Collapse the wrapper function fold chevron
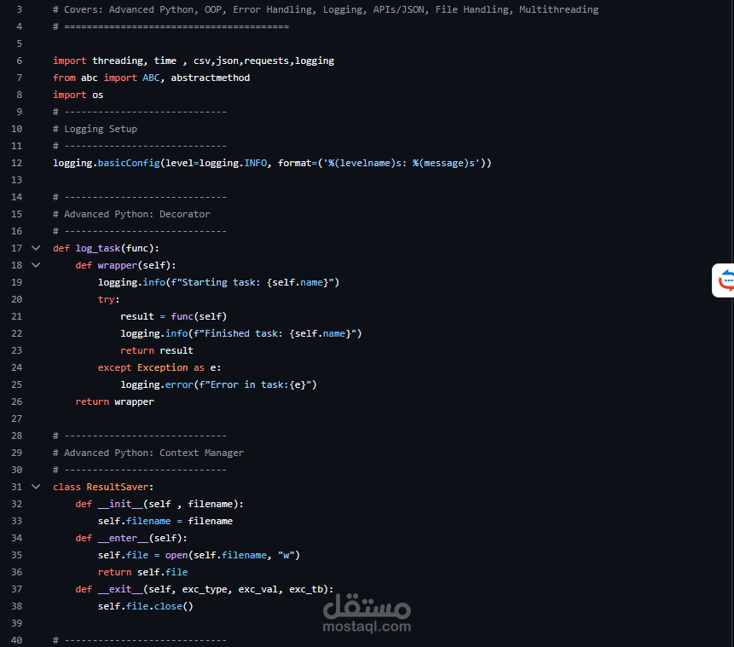This screenshot has height=647, width=734. click(36, 265)
